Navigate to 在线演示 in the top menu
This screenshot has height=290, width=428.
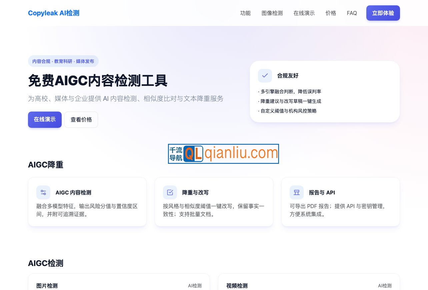click(304, 13)
